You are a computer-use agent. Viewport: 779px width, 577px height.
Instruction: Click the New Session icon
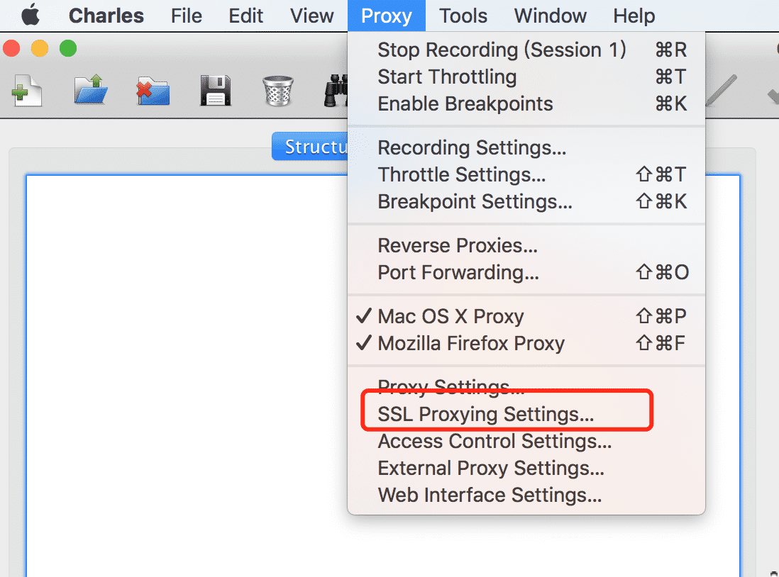(27, 90)
